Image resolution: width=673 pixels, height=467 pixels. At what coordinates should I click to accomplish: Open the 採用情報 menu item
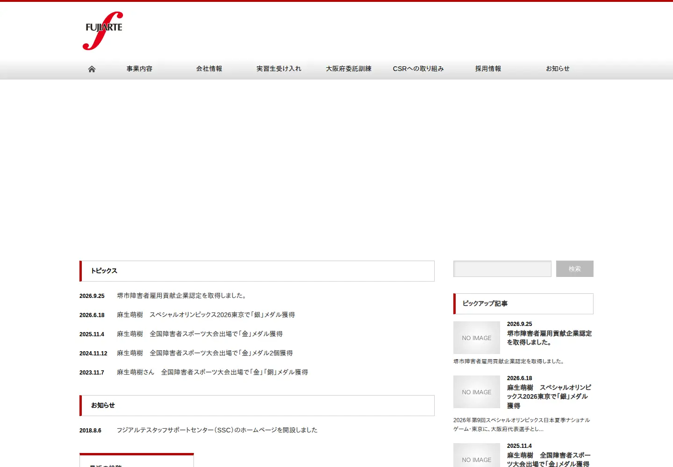point(488,69)
